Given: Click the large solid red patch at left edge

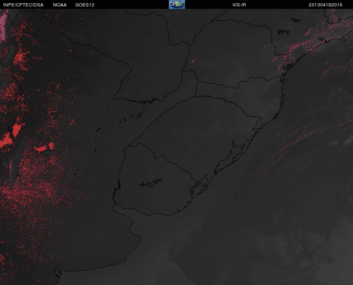Looking at the screenshot, I should click(10, 135).
